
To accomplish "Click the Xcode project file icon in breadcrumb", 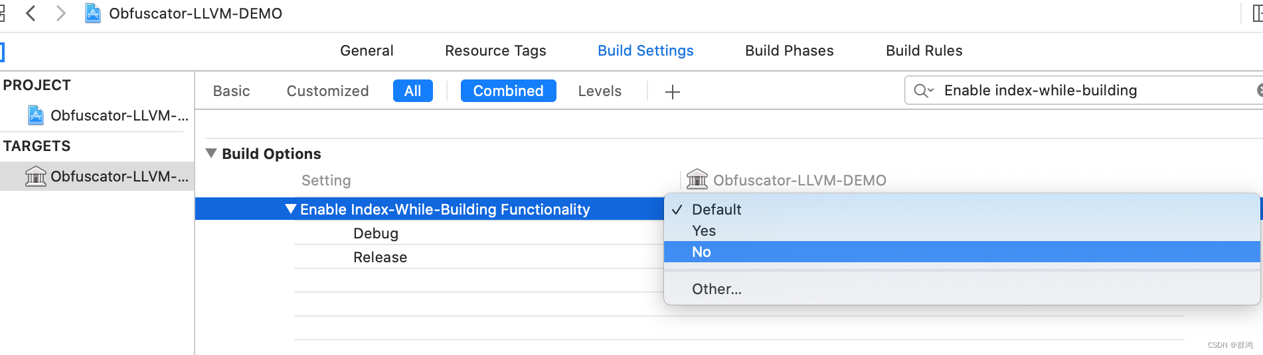I will tap(93, 13).
